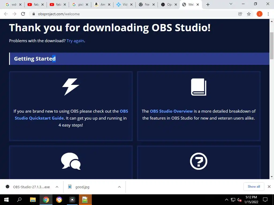Click the address bar URL field
Image resolution: width=274 pixels, height=205 pixels.
pos(133,14)
